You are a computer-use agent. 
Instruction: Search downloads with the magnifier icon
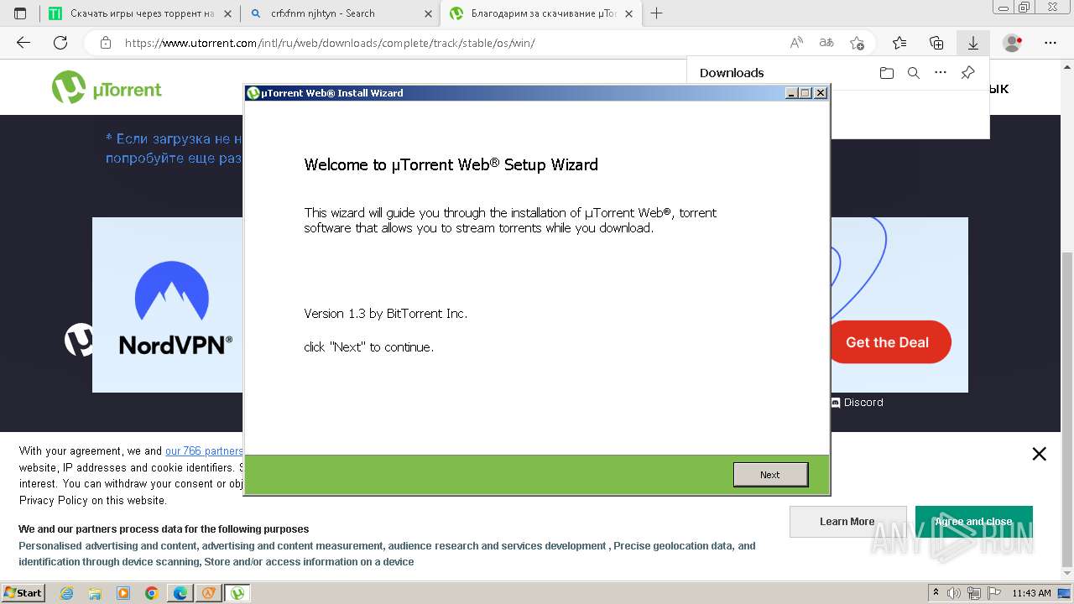914,73
